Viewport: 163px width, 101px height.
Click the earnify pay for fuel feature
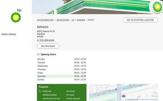[51, 99]
